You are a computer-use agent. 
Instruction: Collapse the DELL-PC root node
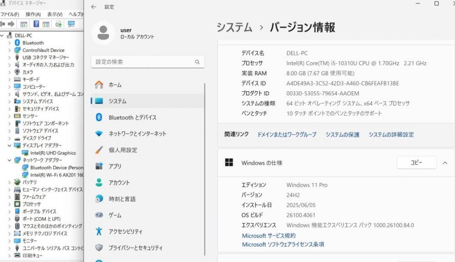click(x=2, y=35)
